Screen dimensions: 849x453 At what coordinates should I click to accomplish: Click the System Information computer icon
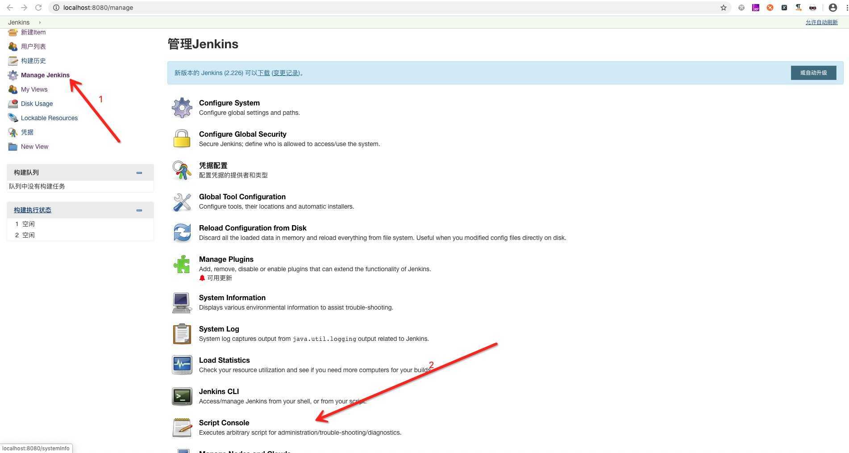tap(182, 302)
